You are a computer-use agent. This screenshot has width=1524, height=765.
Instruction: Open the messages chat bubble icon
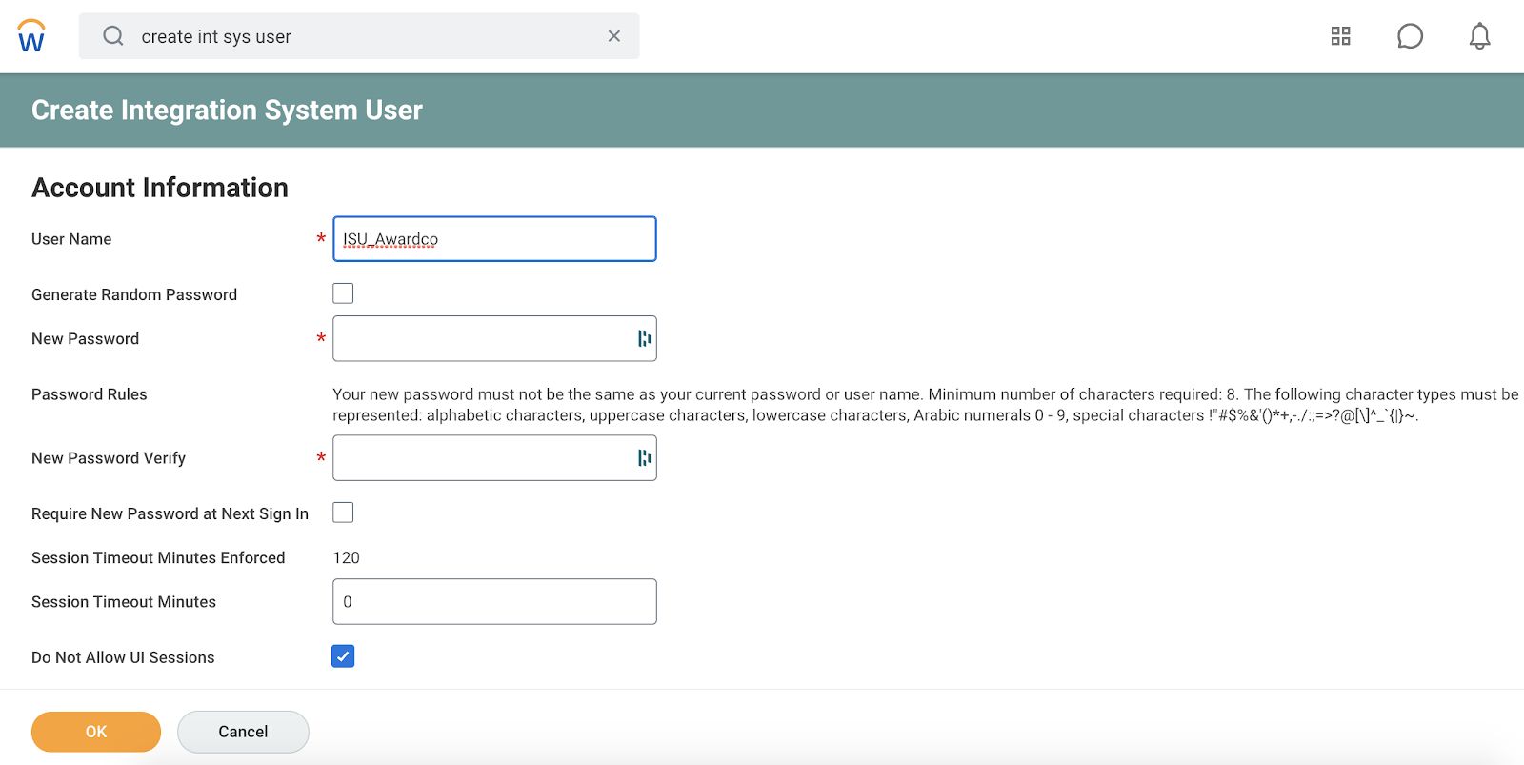coord(1410,36)
